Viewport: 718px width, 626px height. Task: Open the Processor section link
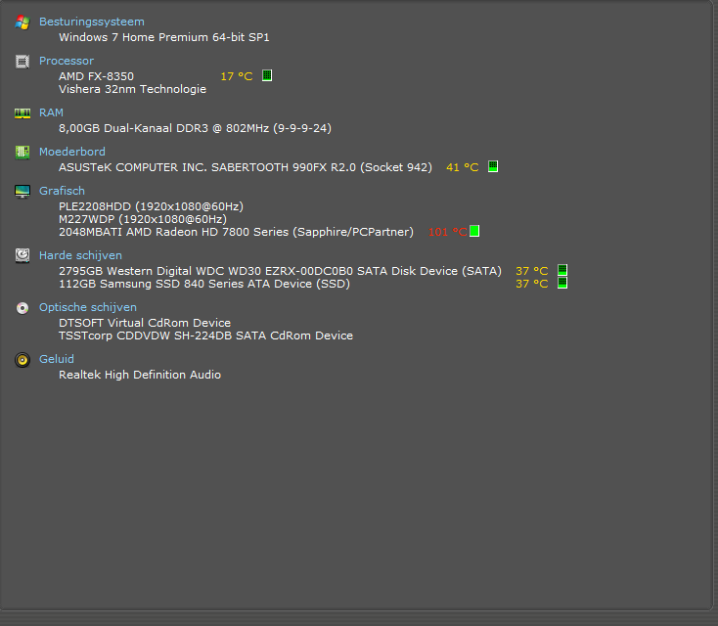pos(67,61)
